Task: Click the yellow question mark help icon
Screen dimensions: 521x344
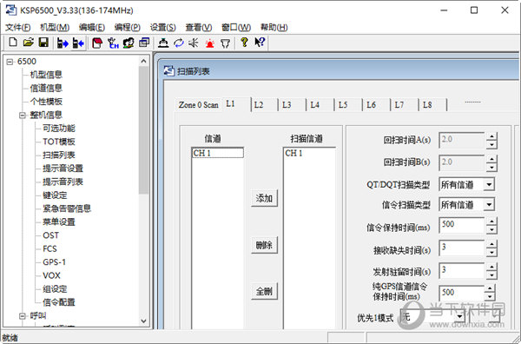Action: click(244, 43)
